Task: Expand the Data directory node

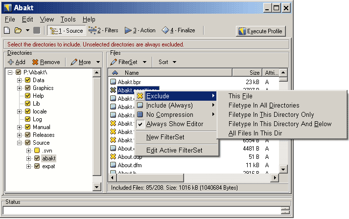Action: pyautogui.click(x=20, y=80)
